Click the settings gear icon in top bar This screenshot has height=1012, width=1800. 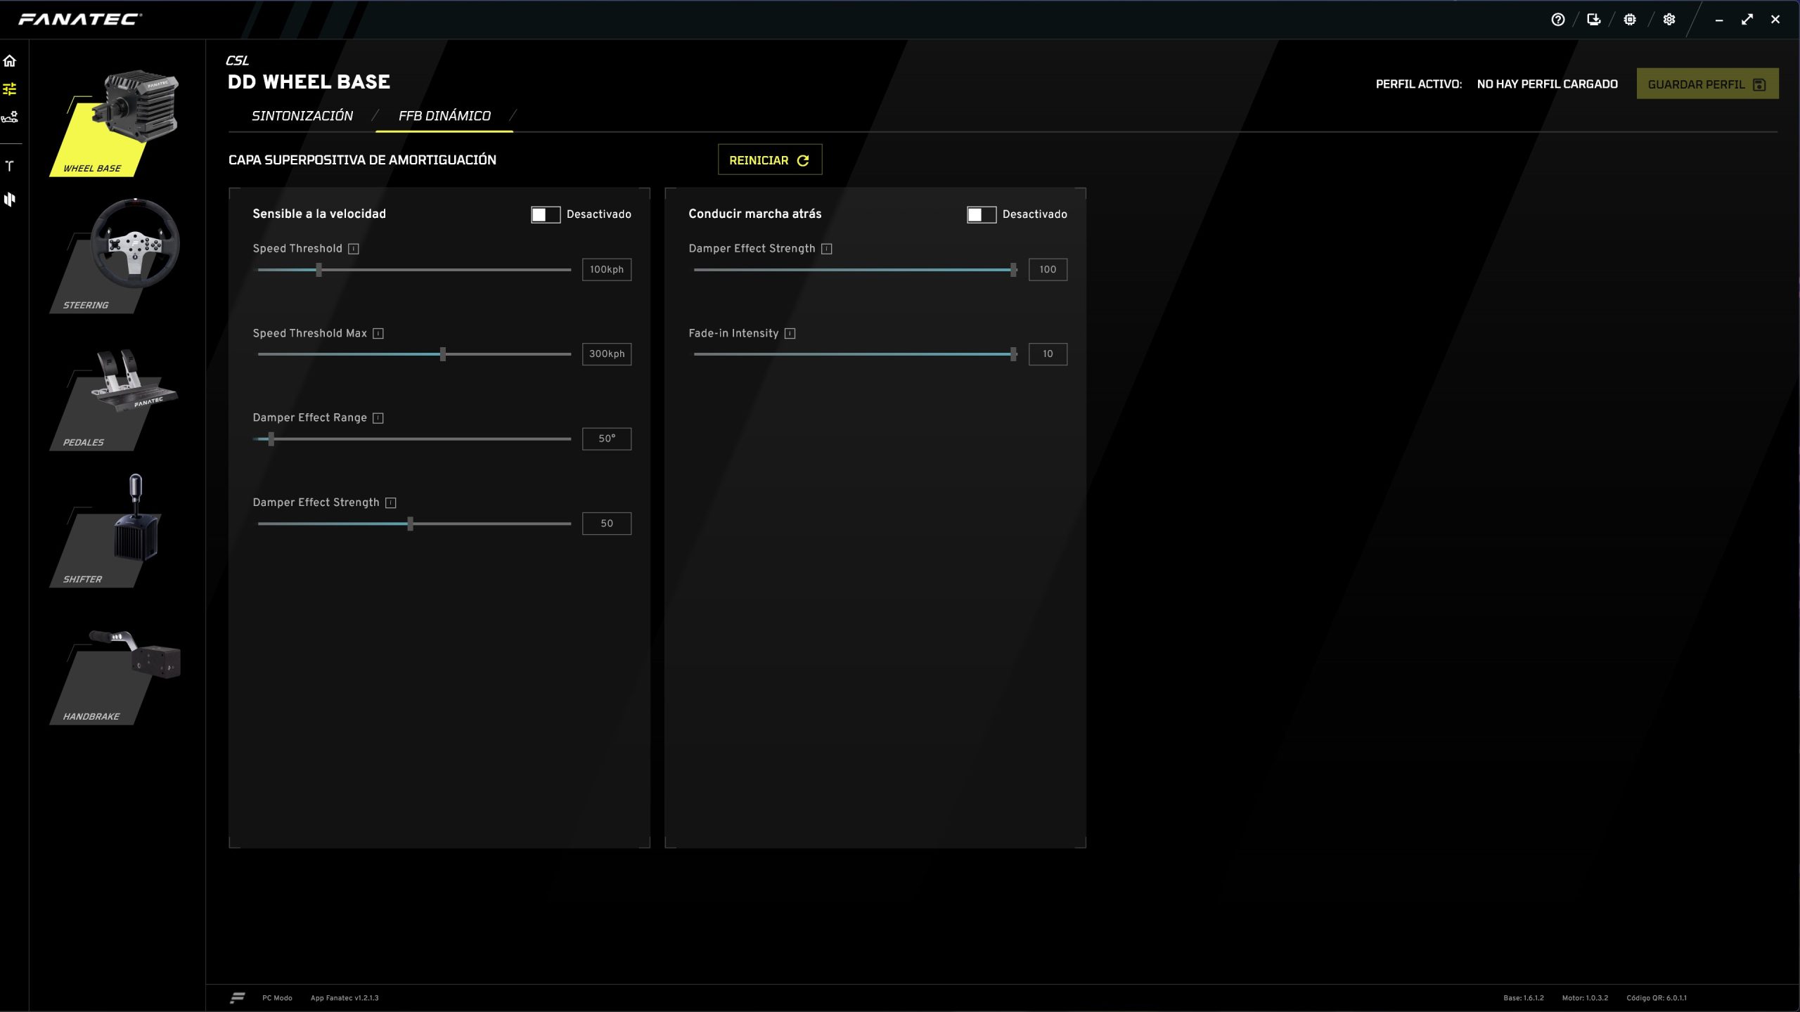[x=1669, y=20]
